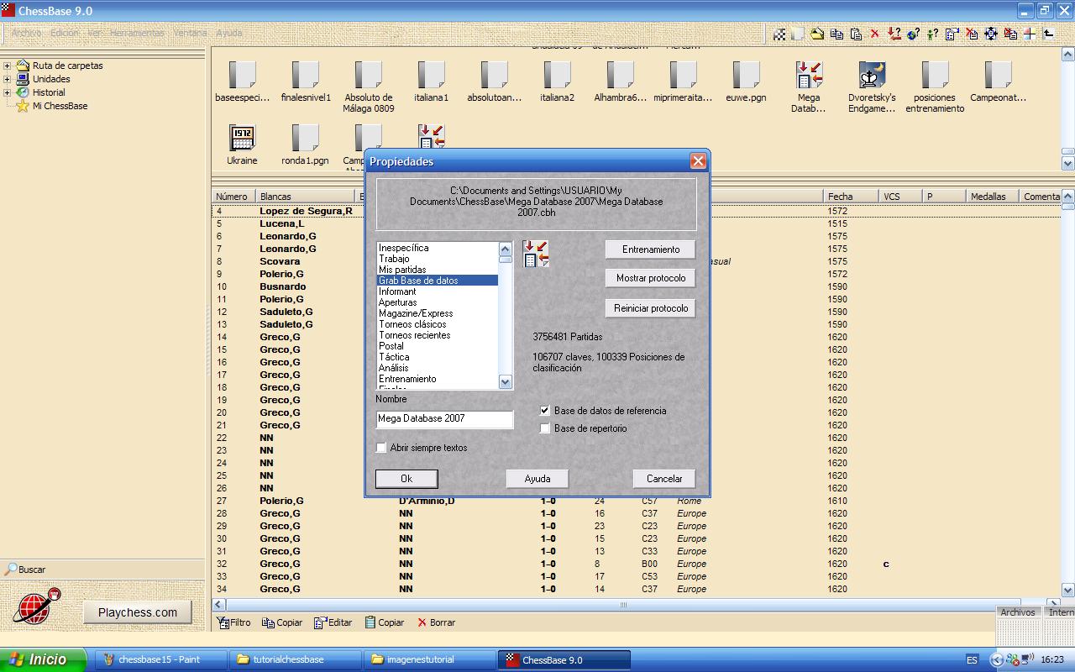Click up arrow of the database type list scrollbar
Image resolution: width=1075 pixels, height=672 pixels.
(506, 249)
